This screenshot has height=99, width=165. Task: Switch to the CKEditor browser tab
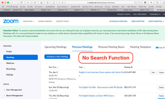(x=96, y=10)
